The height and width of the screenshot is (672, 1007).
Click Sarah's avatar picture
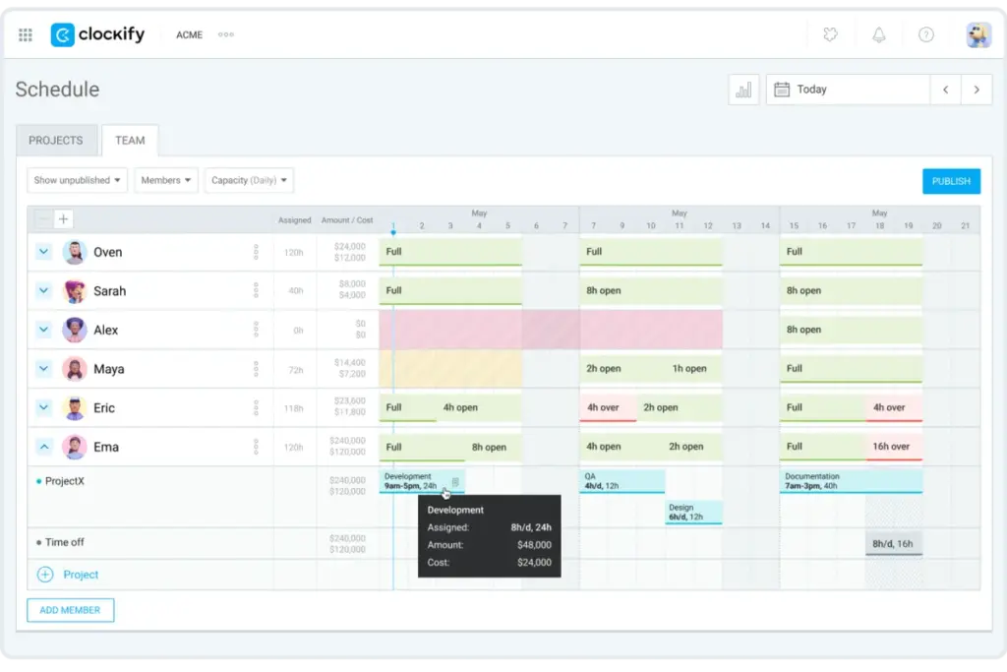pyautogui.click(x=75, y=291)
